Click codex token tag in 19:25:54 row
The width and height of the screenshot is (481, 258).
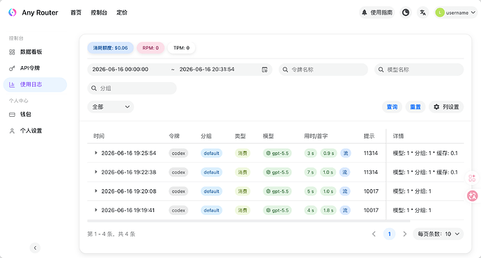[178, 153]
